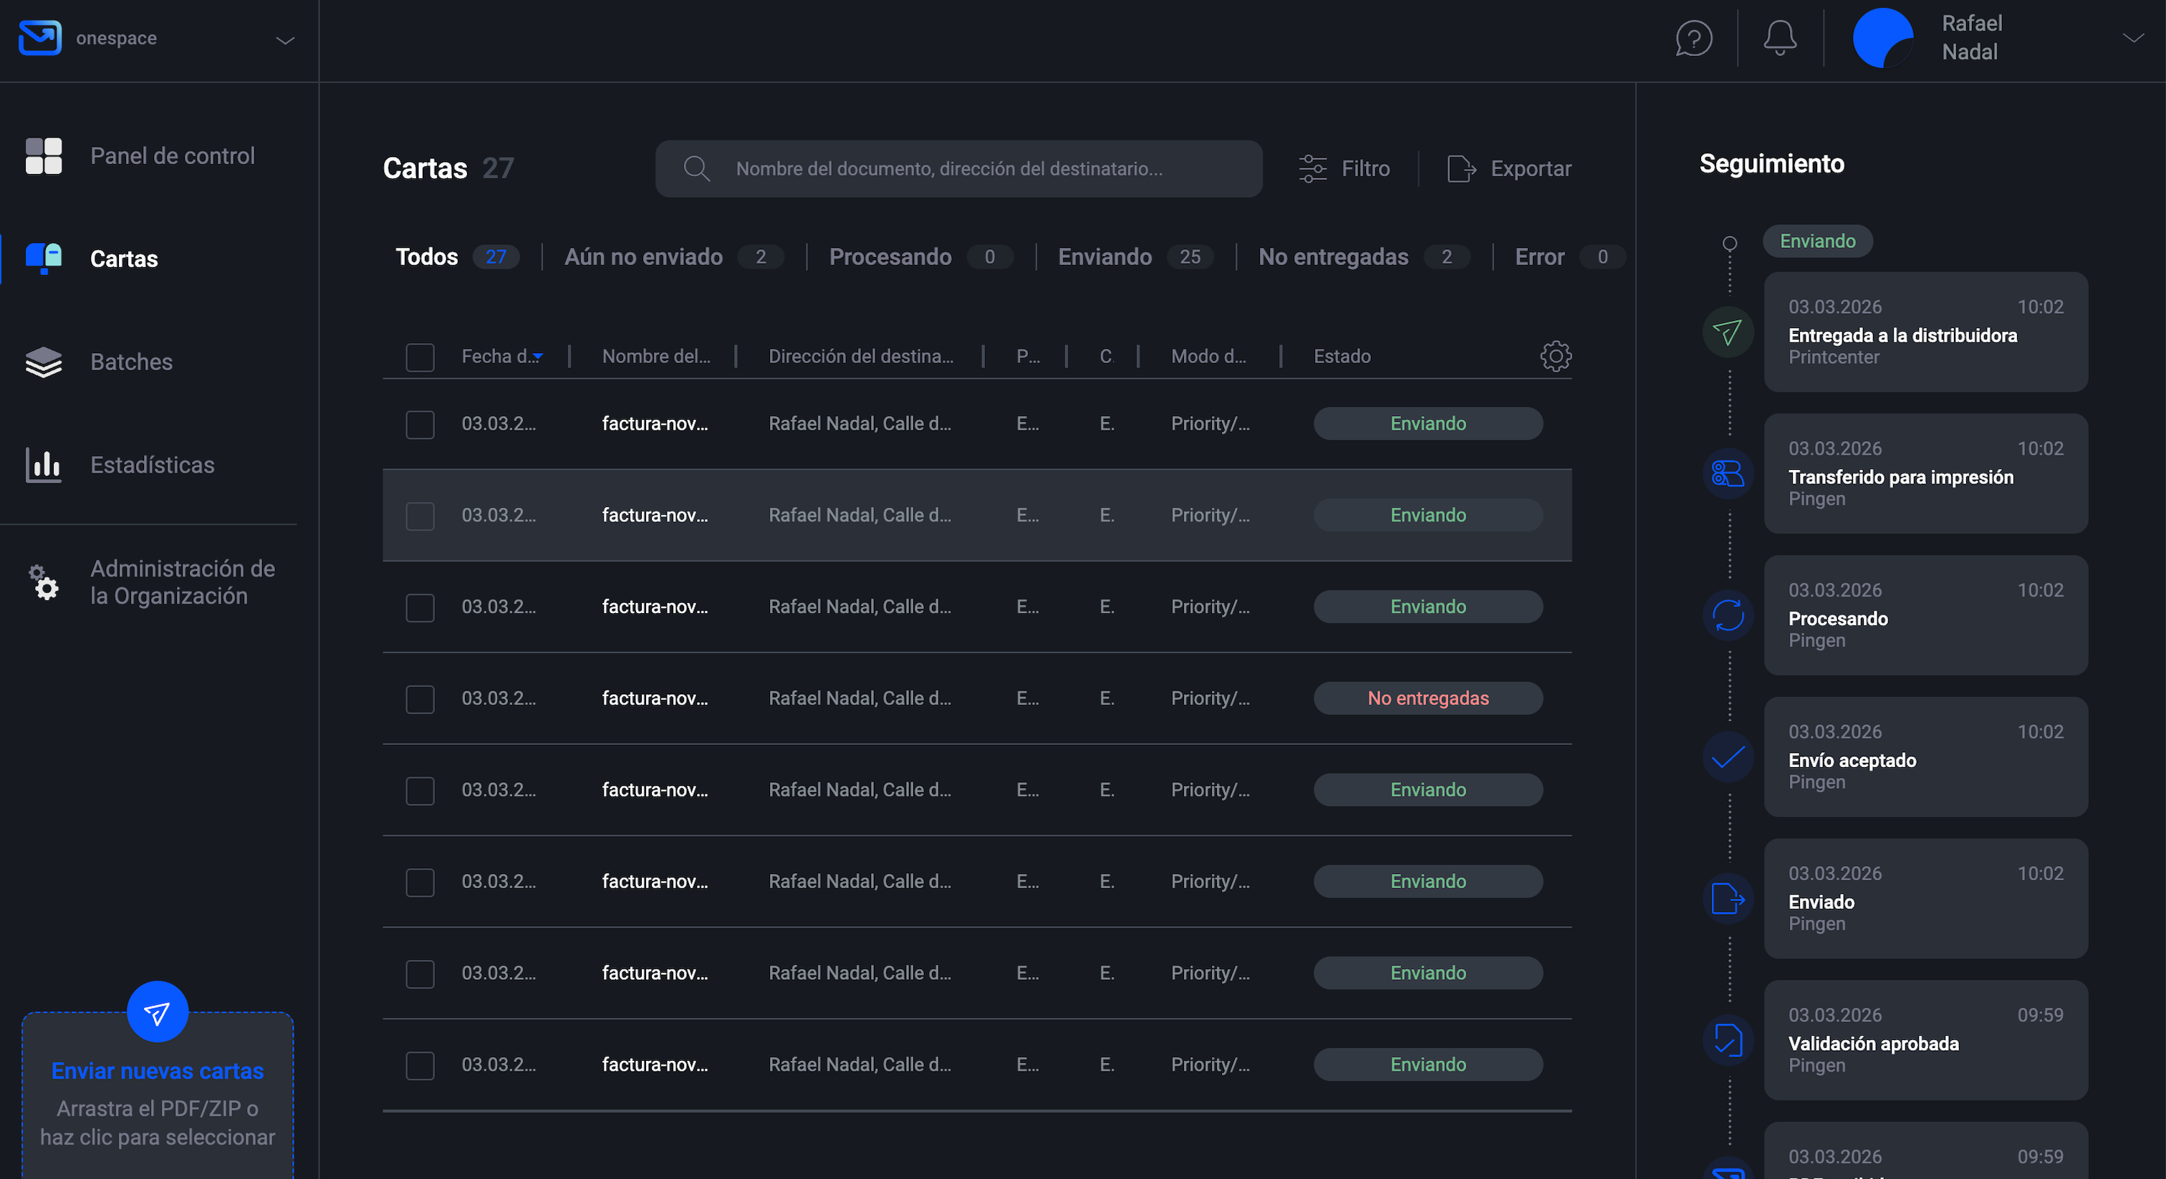Switch to the Aún no enviado tab
This screenshot has height=1179, width=2166.
[643, 256]
